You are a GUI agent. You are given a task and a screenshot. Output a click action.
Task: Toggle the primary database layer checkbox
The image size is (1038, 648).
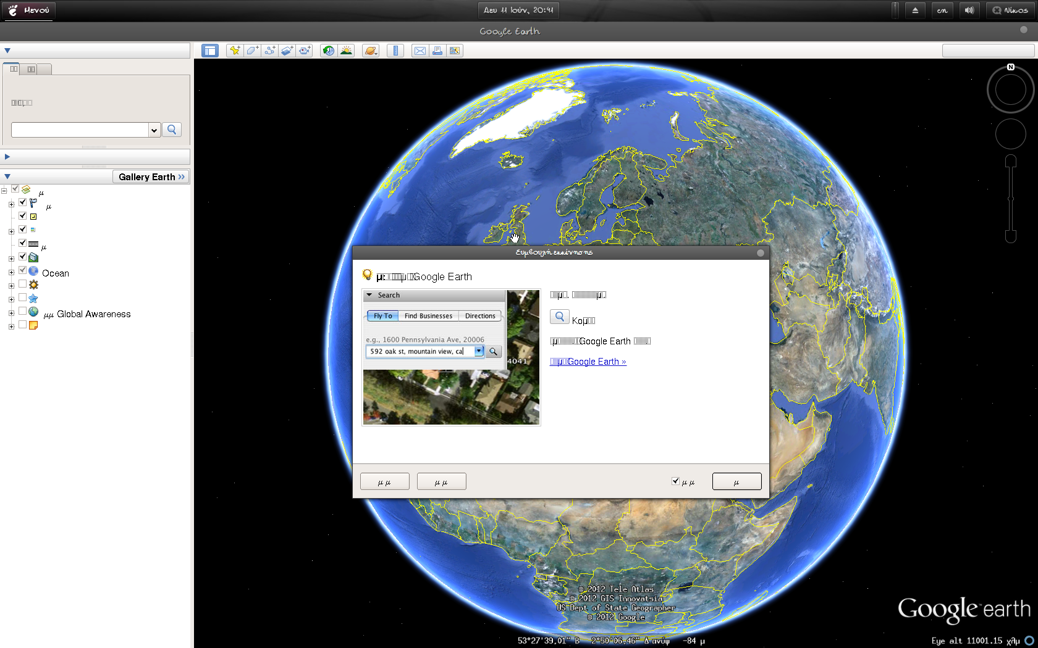(15, 189)
